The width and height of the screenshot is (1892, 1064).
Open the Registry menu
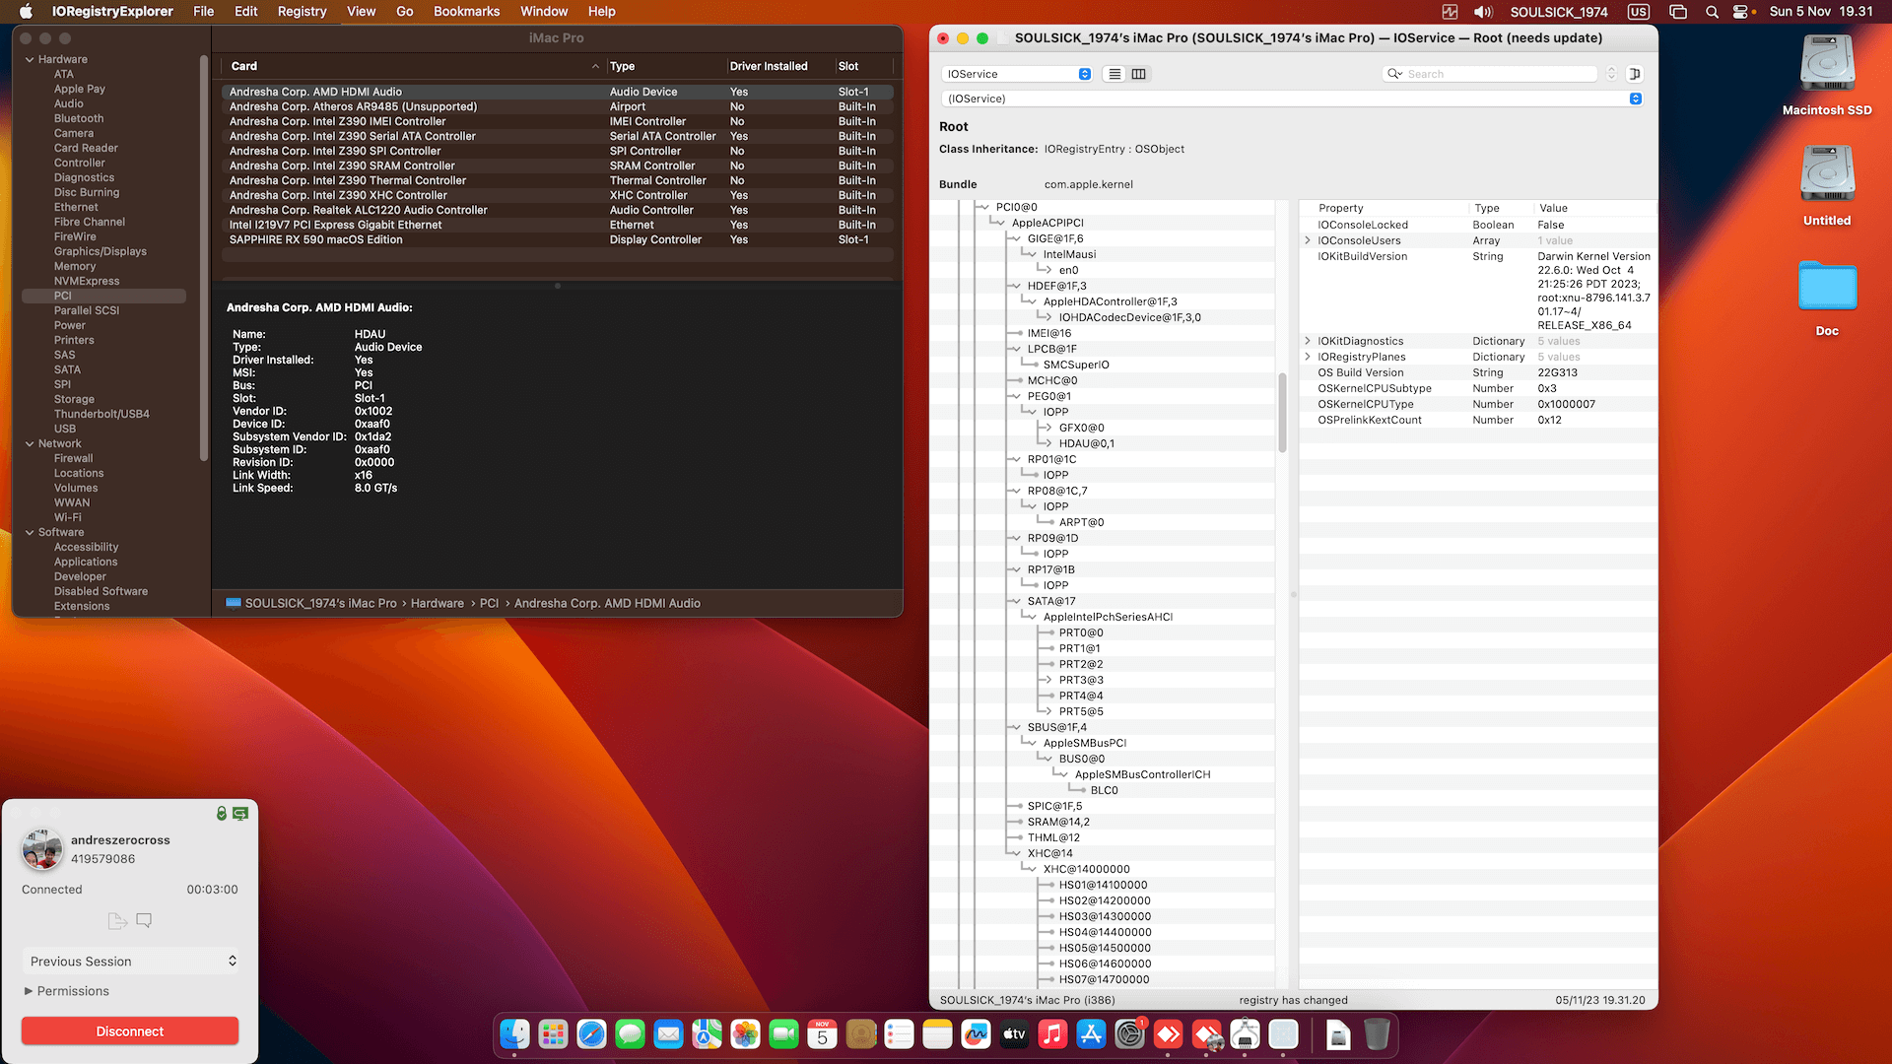tap(302, 12)
